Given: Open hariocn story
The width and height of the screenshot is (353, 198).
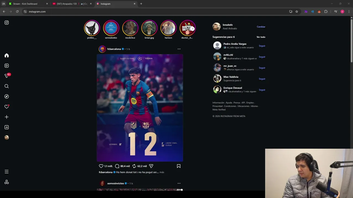Looking at the screenshot, I should click(x=168, y=28).
